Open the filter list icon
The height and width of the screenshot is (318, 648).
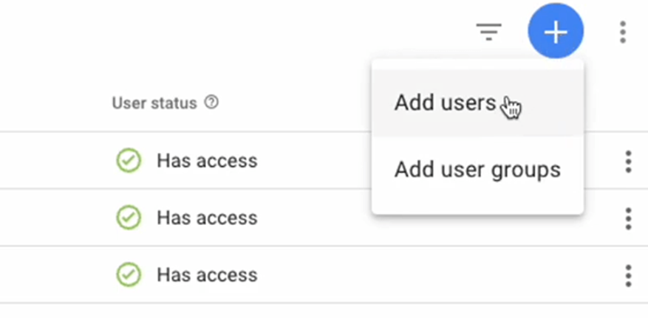pyautogui.click(x=488, y=32)
